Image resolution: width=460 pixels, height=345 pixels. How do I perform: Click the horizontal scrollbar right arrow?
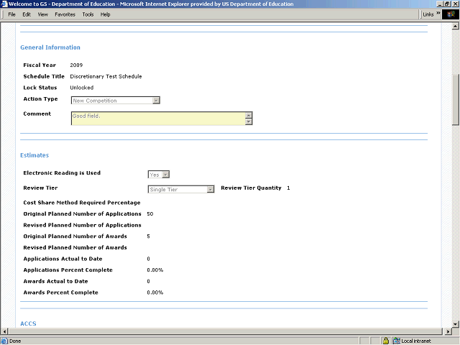(448, 331)
